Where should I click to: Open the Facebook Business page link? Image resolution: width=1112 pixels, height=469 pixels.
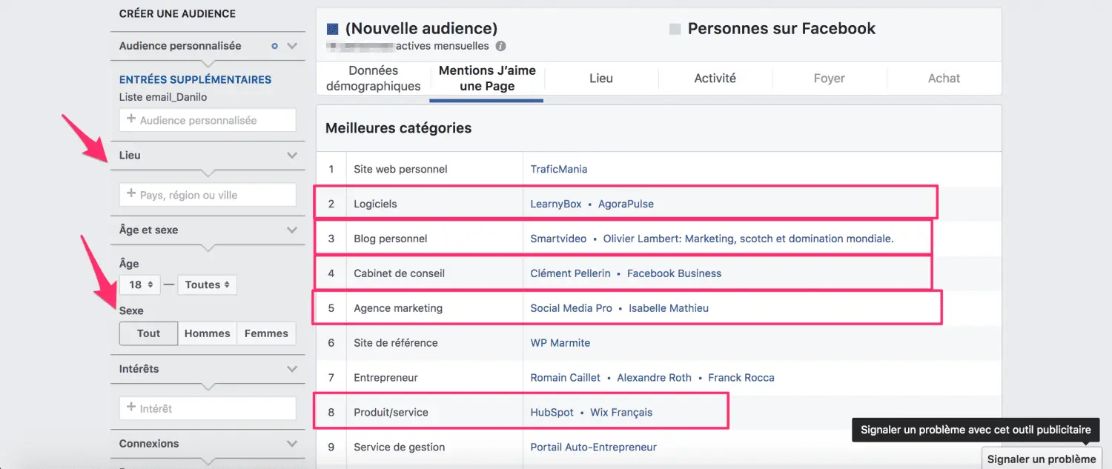pyautogui.click(x=674, y=273)
